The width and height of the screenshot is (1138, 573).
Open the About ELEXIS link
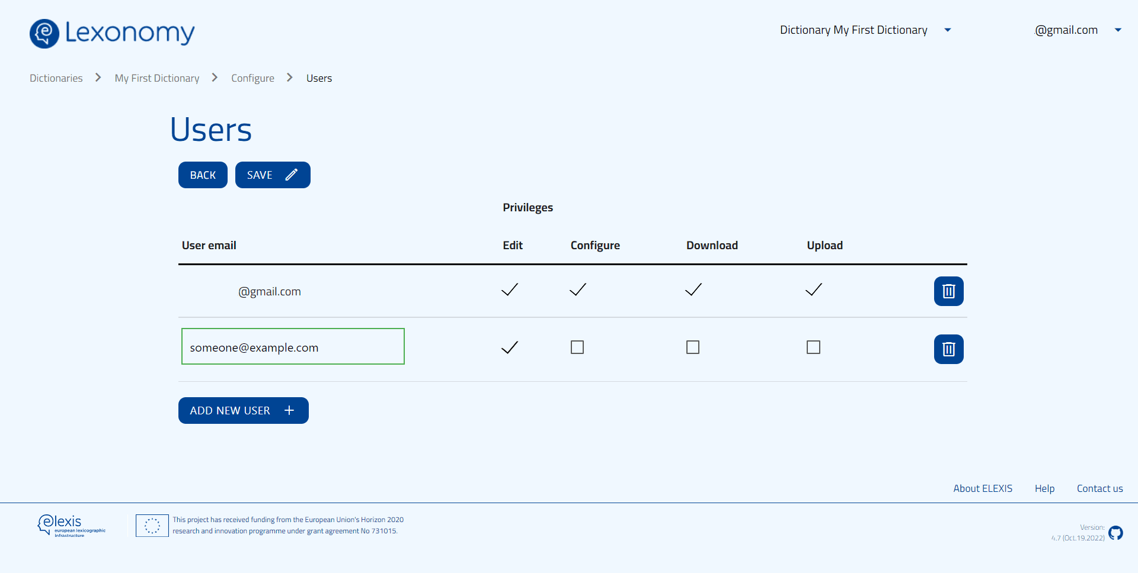982,488
